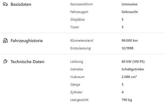Image resolution: width=165 pixels, height=105 pixels.
Task: Click the 80 kW (109 PS) power value
Action: (133, 62)
